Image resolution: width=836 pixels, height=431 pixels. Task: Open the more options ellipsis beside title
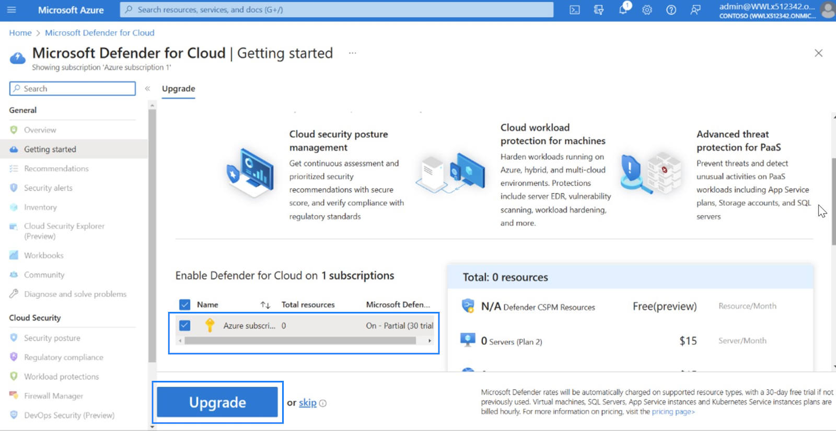coord(353,53)
